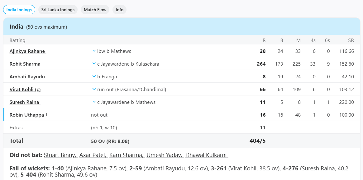The height and width of the screenshot is (180, 363).
Task: Expand Ajinkya Rahane's dismissal details
Action: pyautogui.click(x=93, y=51)
